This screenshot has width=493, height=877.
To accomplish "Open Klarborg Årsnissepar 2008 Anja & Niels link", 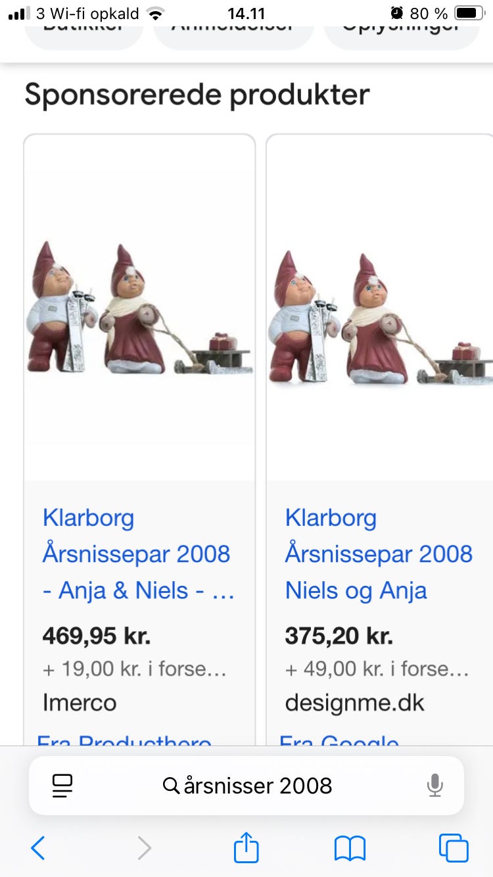I will point(139,554).
